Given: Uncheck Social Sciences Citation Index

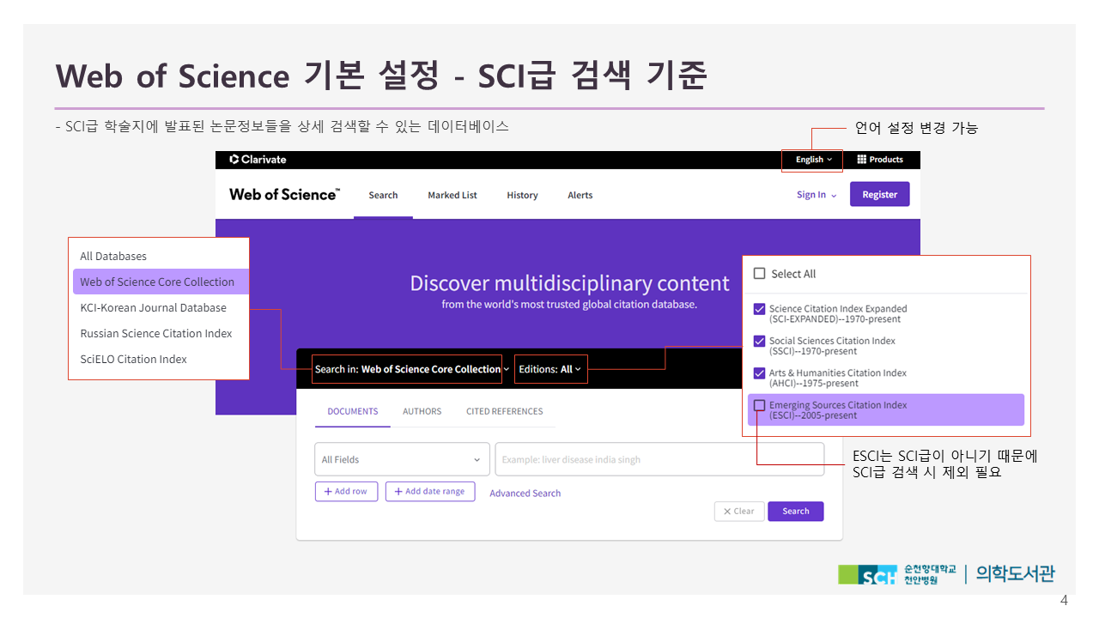Looking at the screenshot, I should point(760,341).
